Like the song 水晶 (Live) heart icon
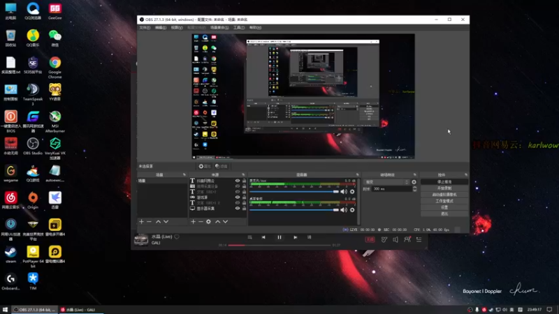Image resolution: width=559 pixels, height=314 pixels. point(177,237)
